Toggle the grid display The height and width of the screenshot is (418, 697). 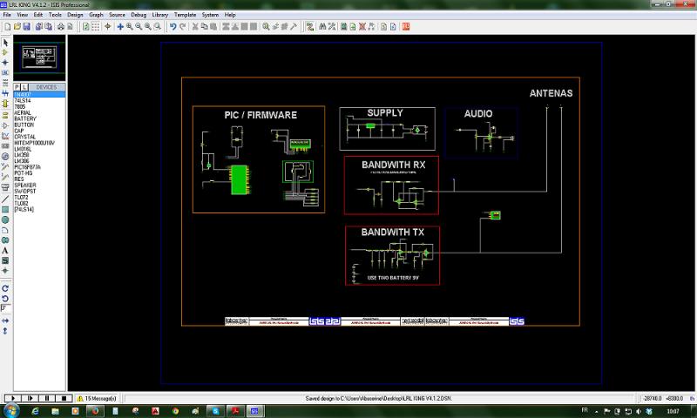coord(96,27)
